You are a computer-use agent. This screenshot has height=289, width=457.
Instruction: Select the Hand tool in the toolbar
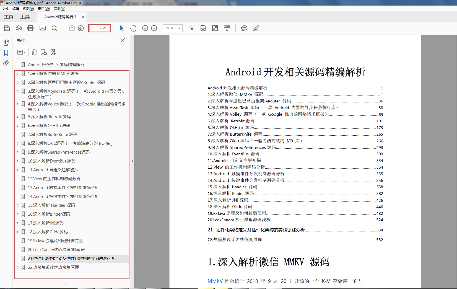click(x=133, y=28)
